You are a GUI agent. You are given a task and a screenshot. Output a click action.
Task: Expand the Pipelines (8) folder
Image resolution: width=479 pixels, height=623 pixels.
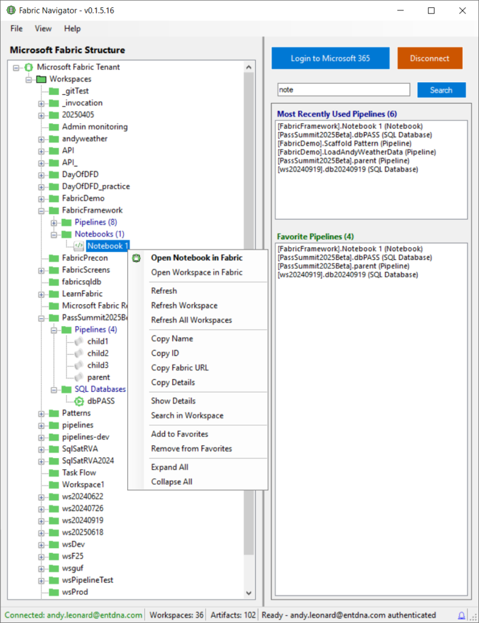click(x=54, y=222)
